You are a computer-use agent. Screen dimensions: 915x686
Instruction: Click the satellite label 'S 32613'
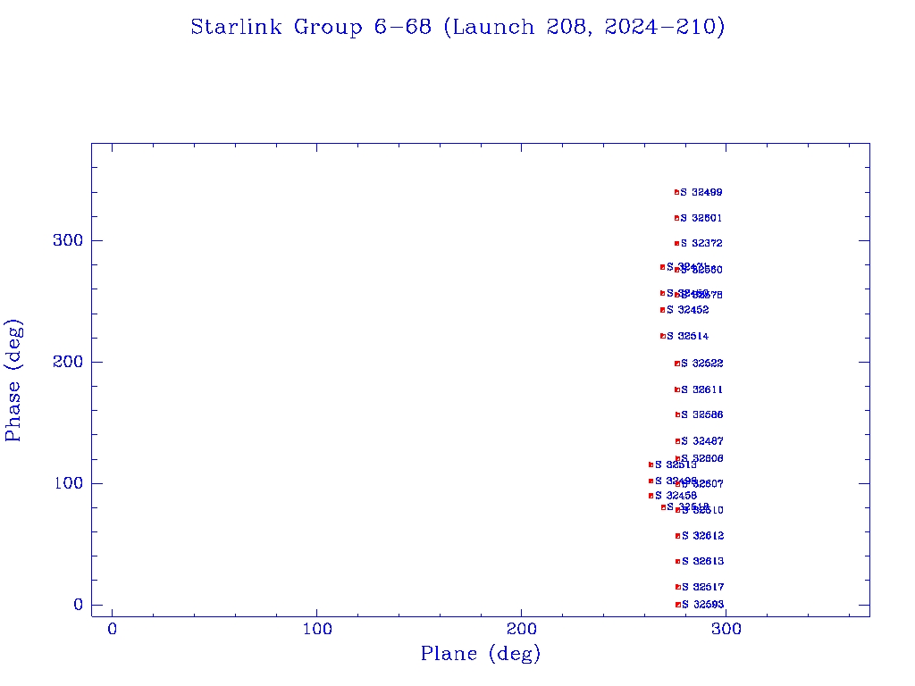[x=702, y=561]
